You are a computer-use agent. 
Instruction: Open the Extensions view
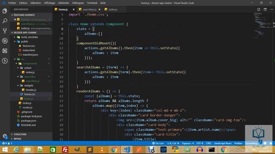pyautogui.click(x=5, y=50)
